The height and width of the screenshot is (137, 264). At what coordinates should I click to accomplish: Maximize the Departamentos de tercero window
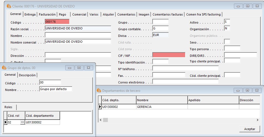point(247,90)
